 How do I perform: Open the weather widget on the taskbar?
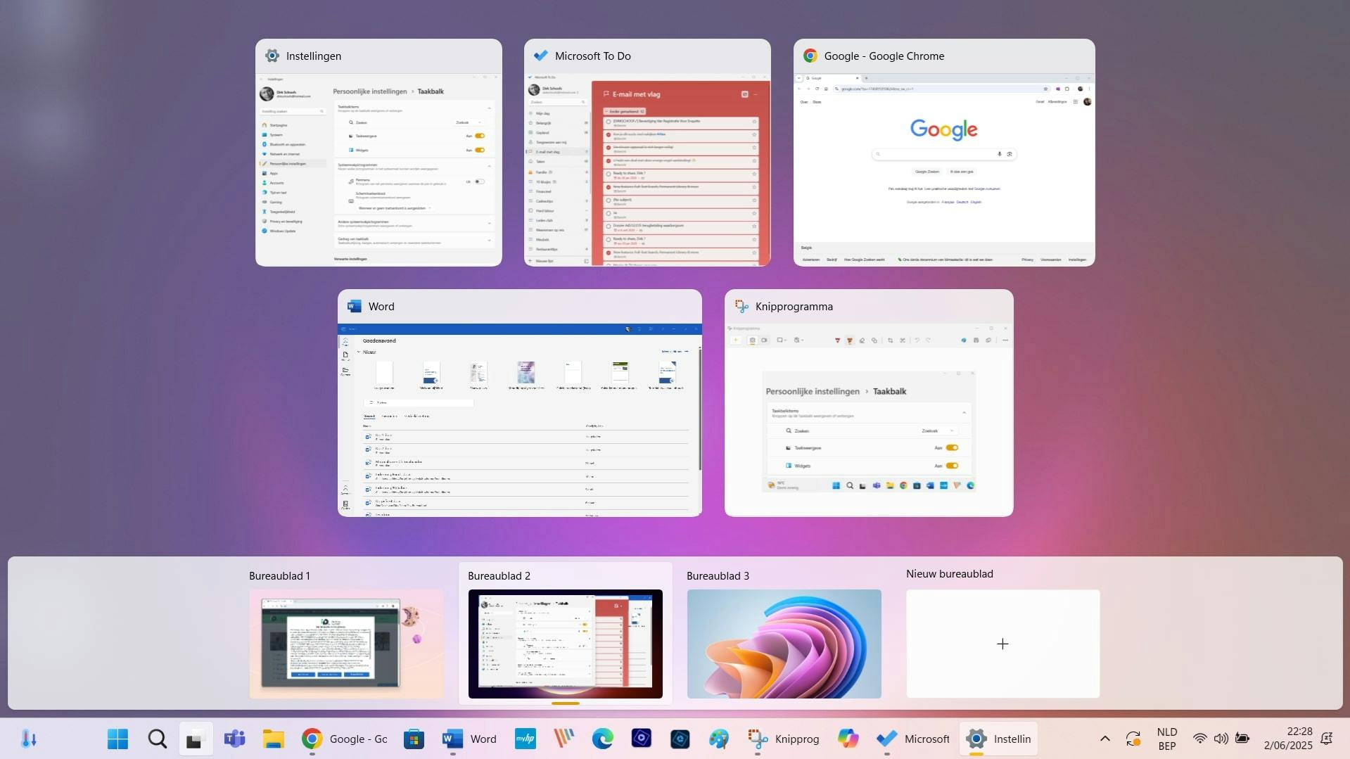tap(29, 739)
